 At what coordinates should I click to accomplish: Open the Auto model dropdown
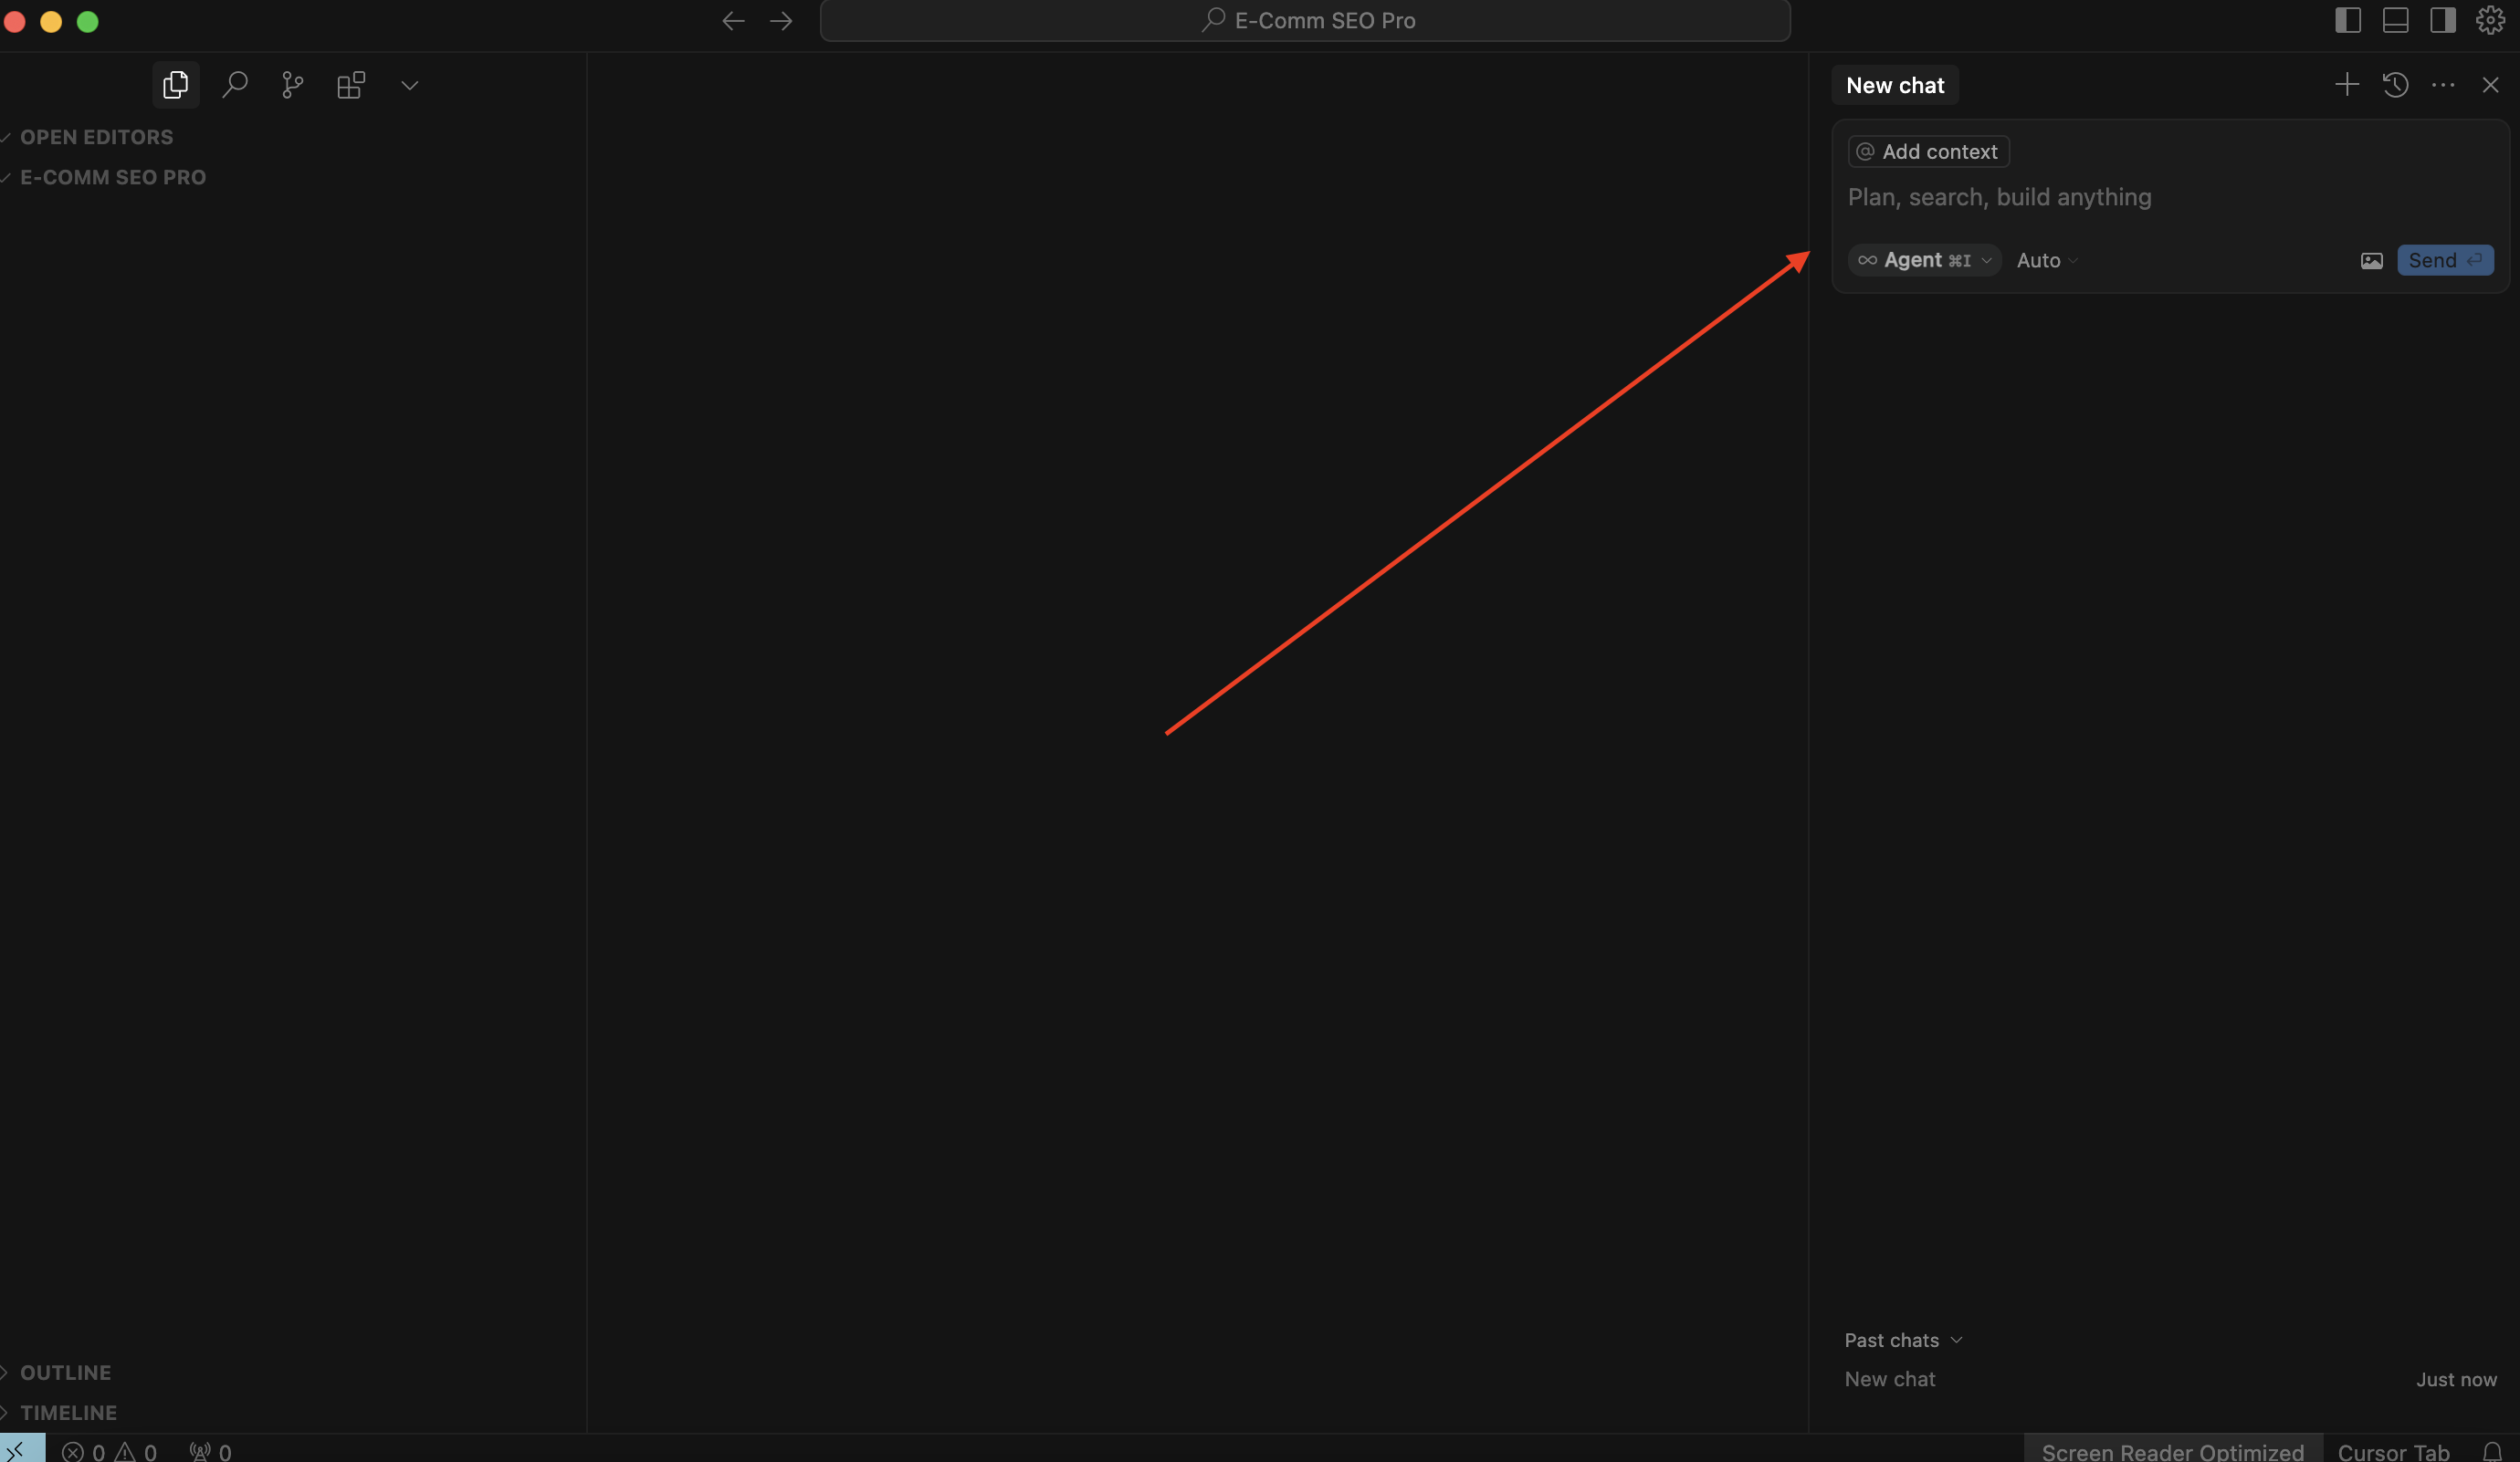(x=2046, y=261)
